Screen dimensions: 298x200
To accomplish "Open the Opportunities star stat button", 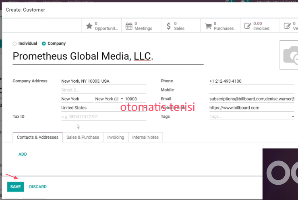I will coord(101,26).
